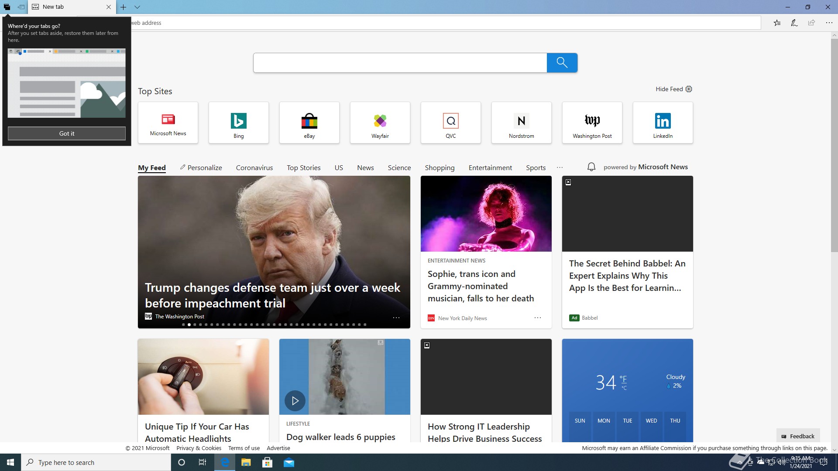Switch weather to Celsius
The image size is (838, 471).
(x=624, y=388)
